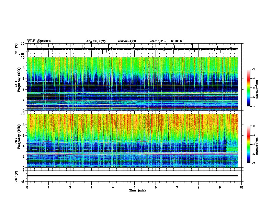Click the 'start UT =' label
Screen dimensions: 272x210
coord(158,41)
